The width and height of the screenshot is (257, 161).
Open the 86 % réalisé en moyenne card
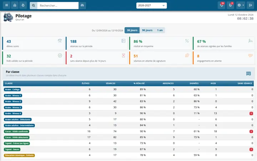point(160,43)
